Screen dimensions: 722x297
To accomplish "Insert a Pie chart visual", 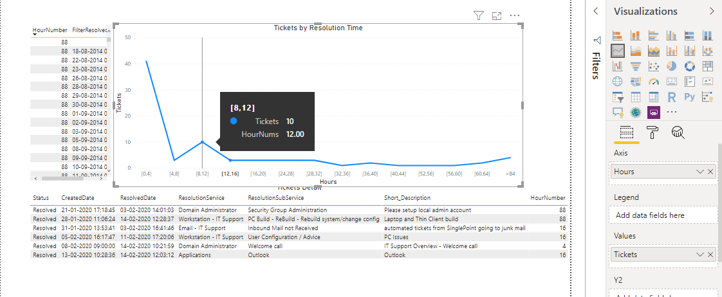I will pos(671,66).
